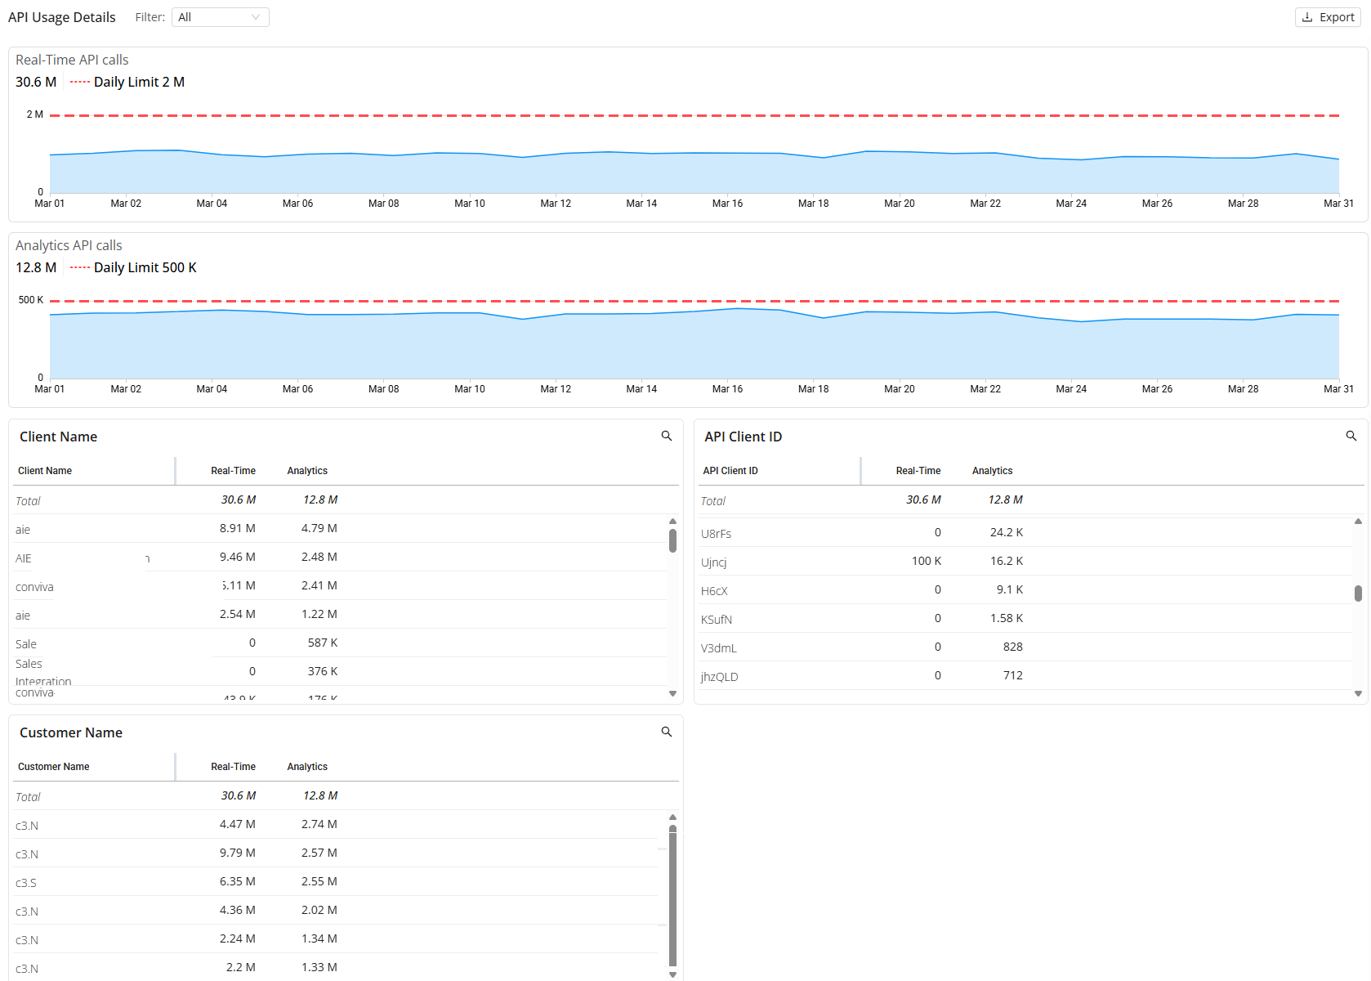Open the Filter All dropdown

click(x=221, y=17)
